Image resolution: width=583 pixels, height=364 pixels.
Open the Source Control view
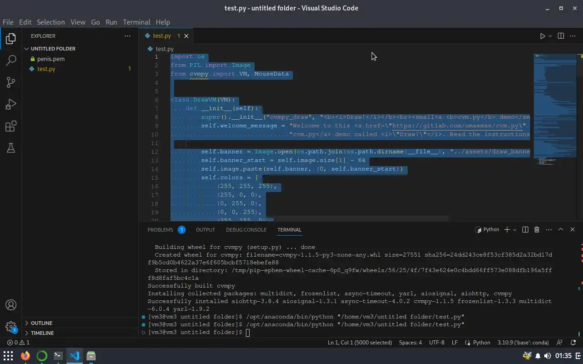tap(11, 82)
